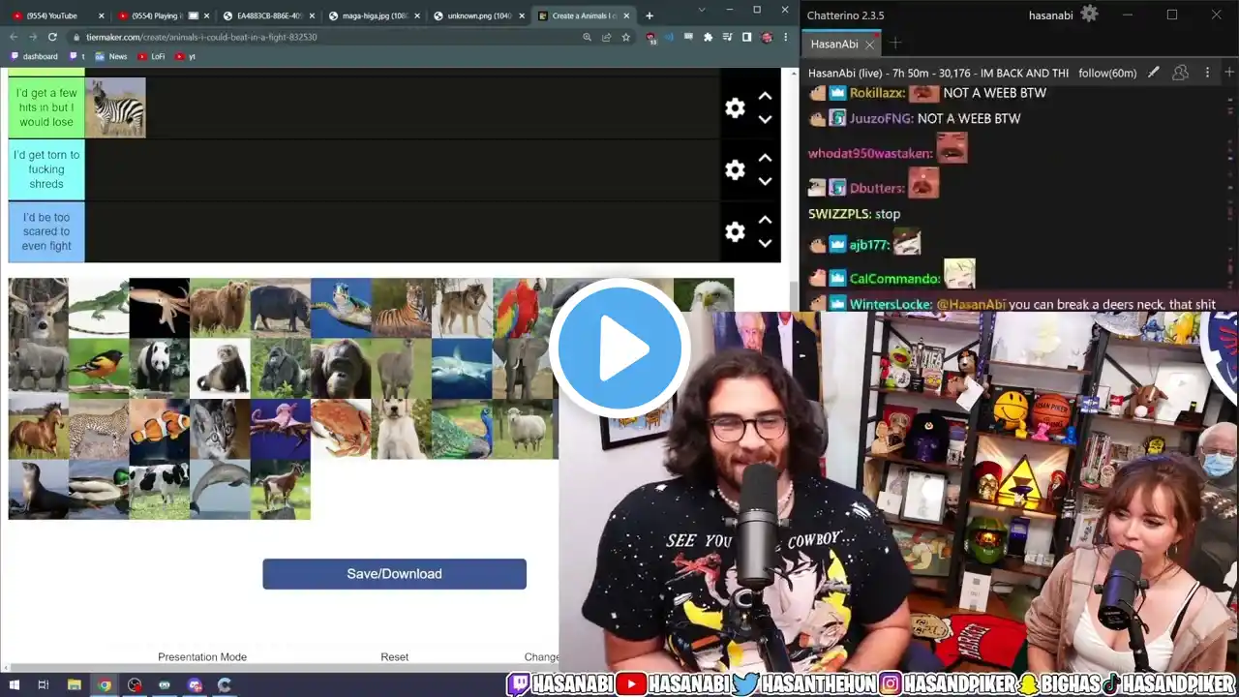
Task: Add a new split in Chatterino
Action: (1230, 73)
